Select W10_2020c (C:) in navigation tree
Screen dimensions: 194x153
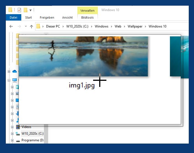[x=33, y=134]
